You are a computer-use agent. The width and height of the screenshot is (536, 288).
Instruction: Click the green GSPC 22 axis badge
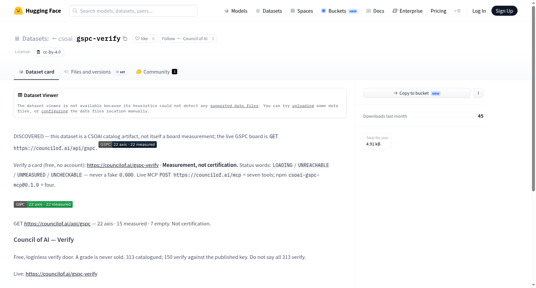43,204
